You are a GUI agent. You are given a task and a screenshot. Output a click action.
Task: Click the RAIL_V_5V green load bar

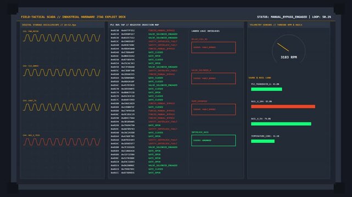point(281,124)
